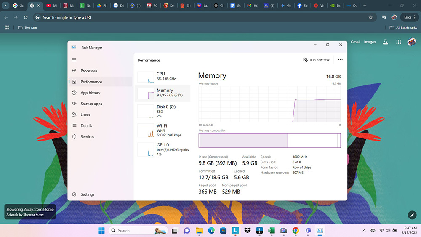
Task: Click the Available value 5.9 GB
Action: coord(250,163)
